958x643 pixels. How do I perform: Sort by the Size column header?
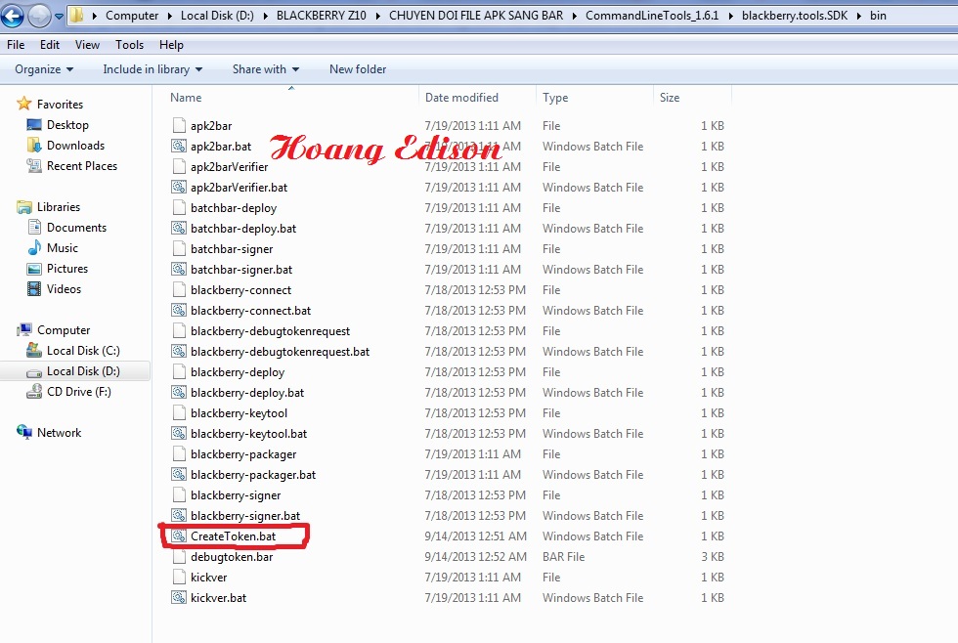point(692,97)
